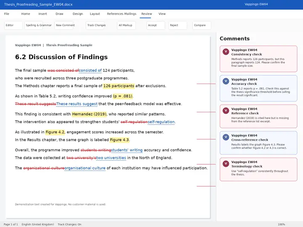Viewport: 303px width, 227px height.
Task: Click the Compare button
Action: point(202,25)
